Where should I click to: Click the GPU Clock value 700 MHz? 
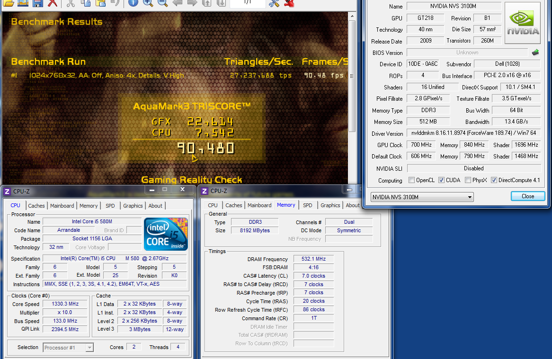coord(421,145)
